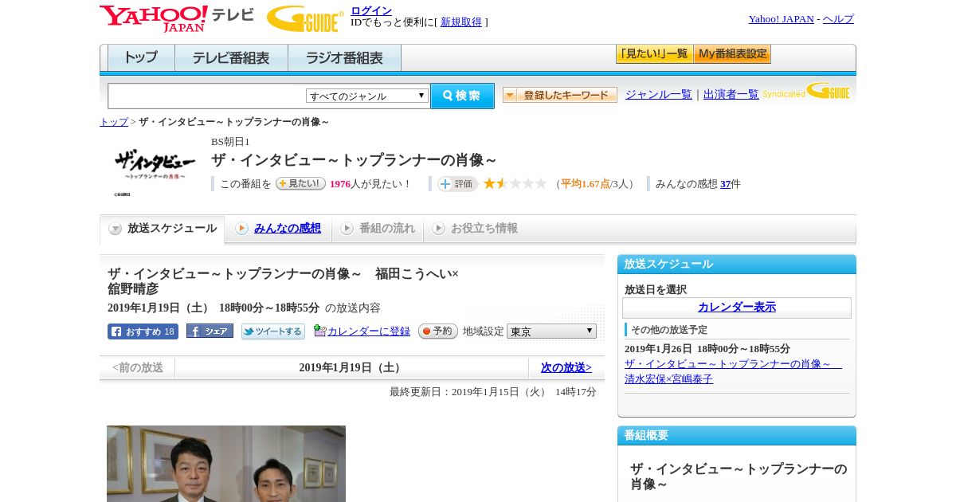Open the 清水宏保×宮嶋泰子 link
The height and width of the screenshot is (502, 956).
(x=669, y=379)
